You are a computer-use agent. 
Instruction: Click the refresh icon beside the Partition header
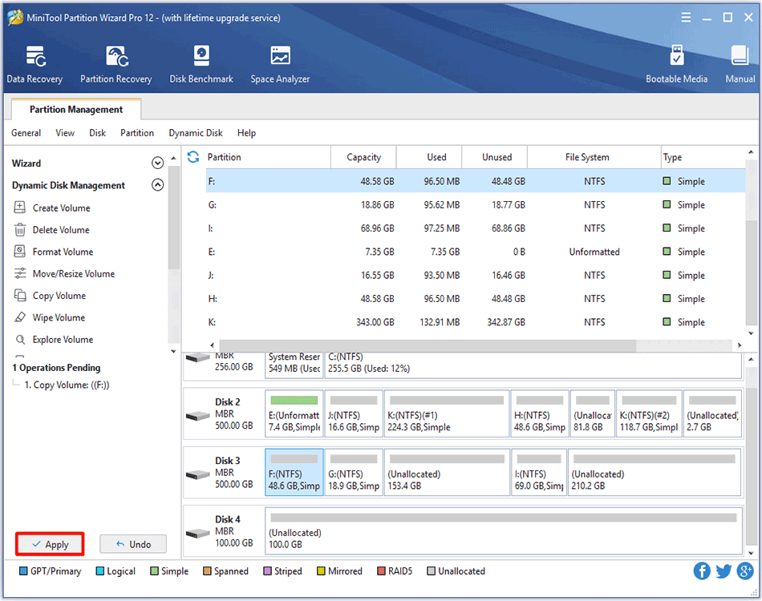[x=193, y=157]
